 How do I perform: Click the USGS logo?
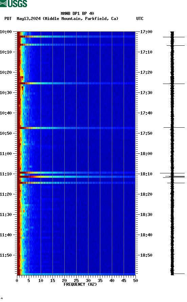(x=14, y=3)
